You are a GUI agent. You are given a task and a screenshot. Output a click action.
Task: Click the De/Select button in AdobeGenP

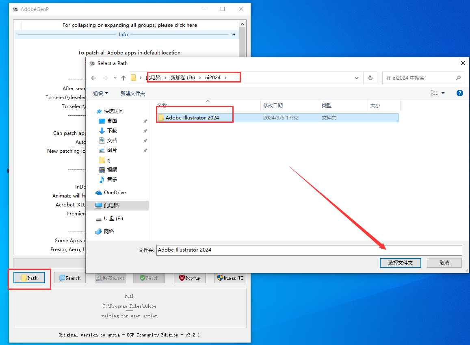coord(110,278)
